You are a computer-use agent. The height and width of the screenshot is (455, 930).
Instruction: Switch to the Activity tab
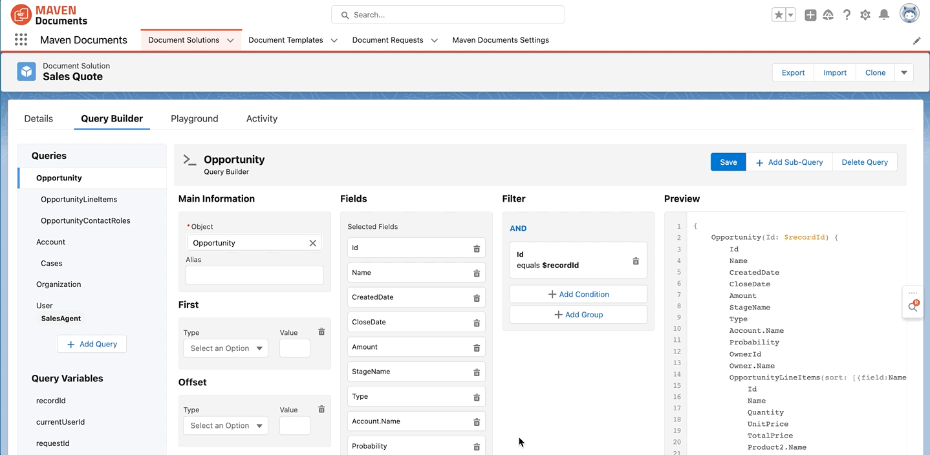click(x=262, y=119)
